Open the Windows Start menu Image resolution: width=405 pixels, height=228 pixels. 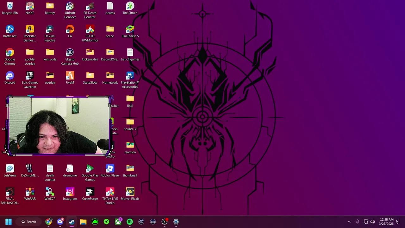coord(9,222)
